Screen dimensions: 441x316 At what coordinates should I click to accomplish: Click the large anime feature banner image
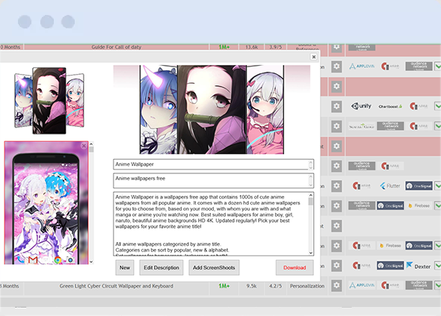coord(212,110)
